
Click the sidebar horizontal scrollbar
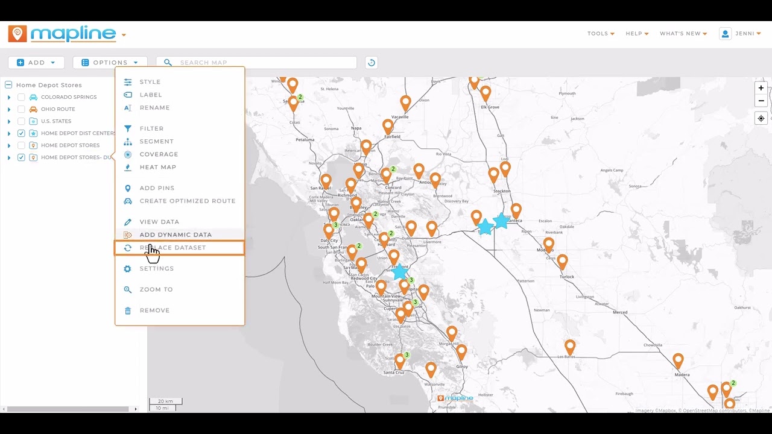tap(68, 409)
